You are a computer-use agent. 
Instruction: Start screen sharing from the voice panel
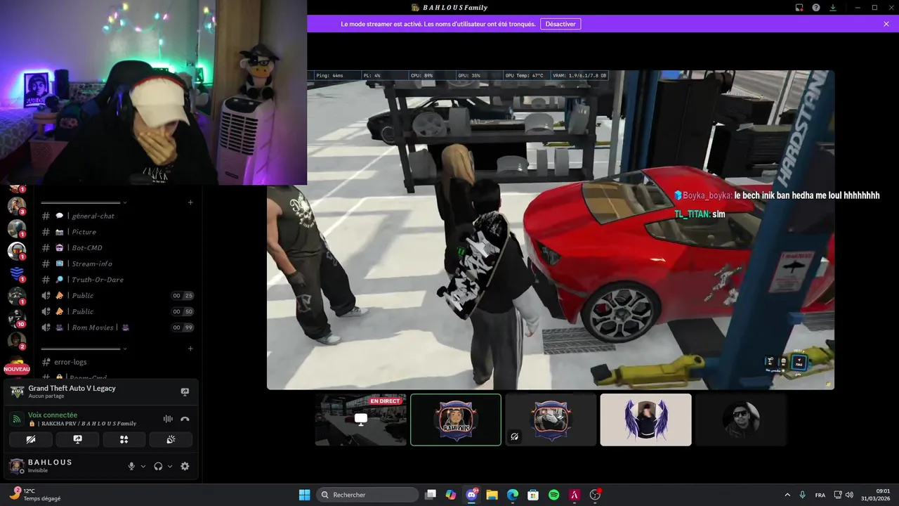[77, 439]
